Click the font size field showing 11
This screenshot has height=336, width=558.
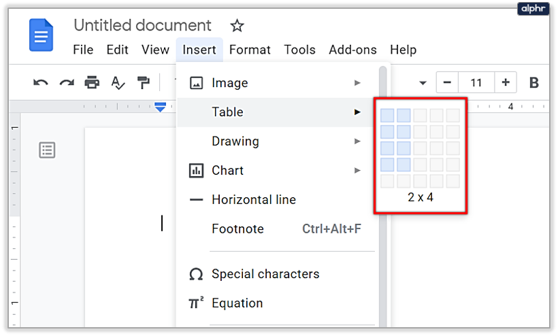pyautogui.click(x=476, y=83)
